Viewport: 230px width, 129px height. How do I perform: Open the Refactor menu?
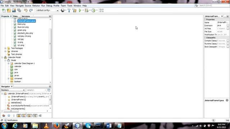coord(36,6)
